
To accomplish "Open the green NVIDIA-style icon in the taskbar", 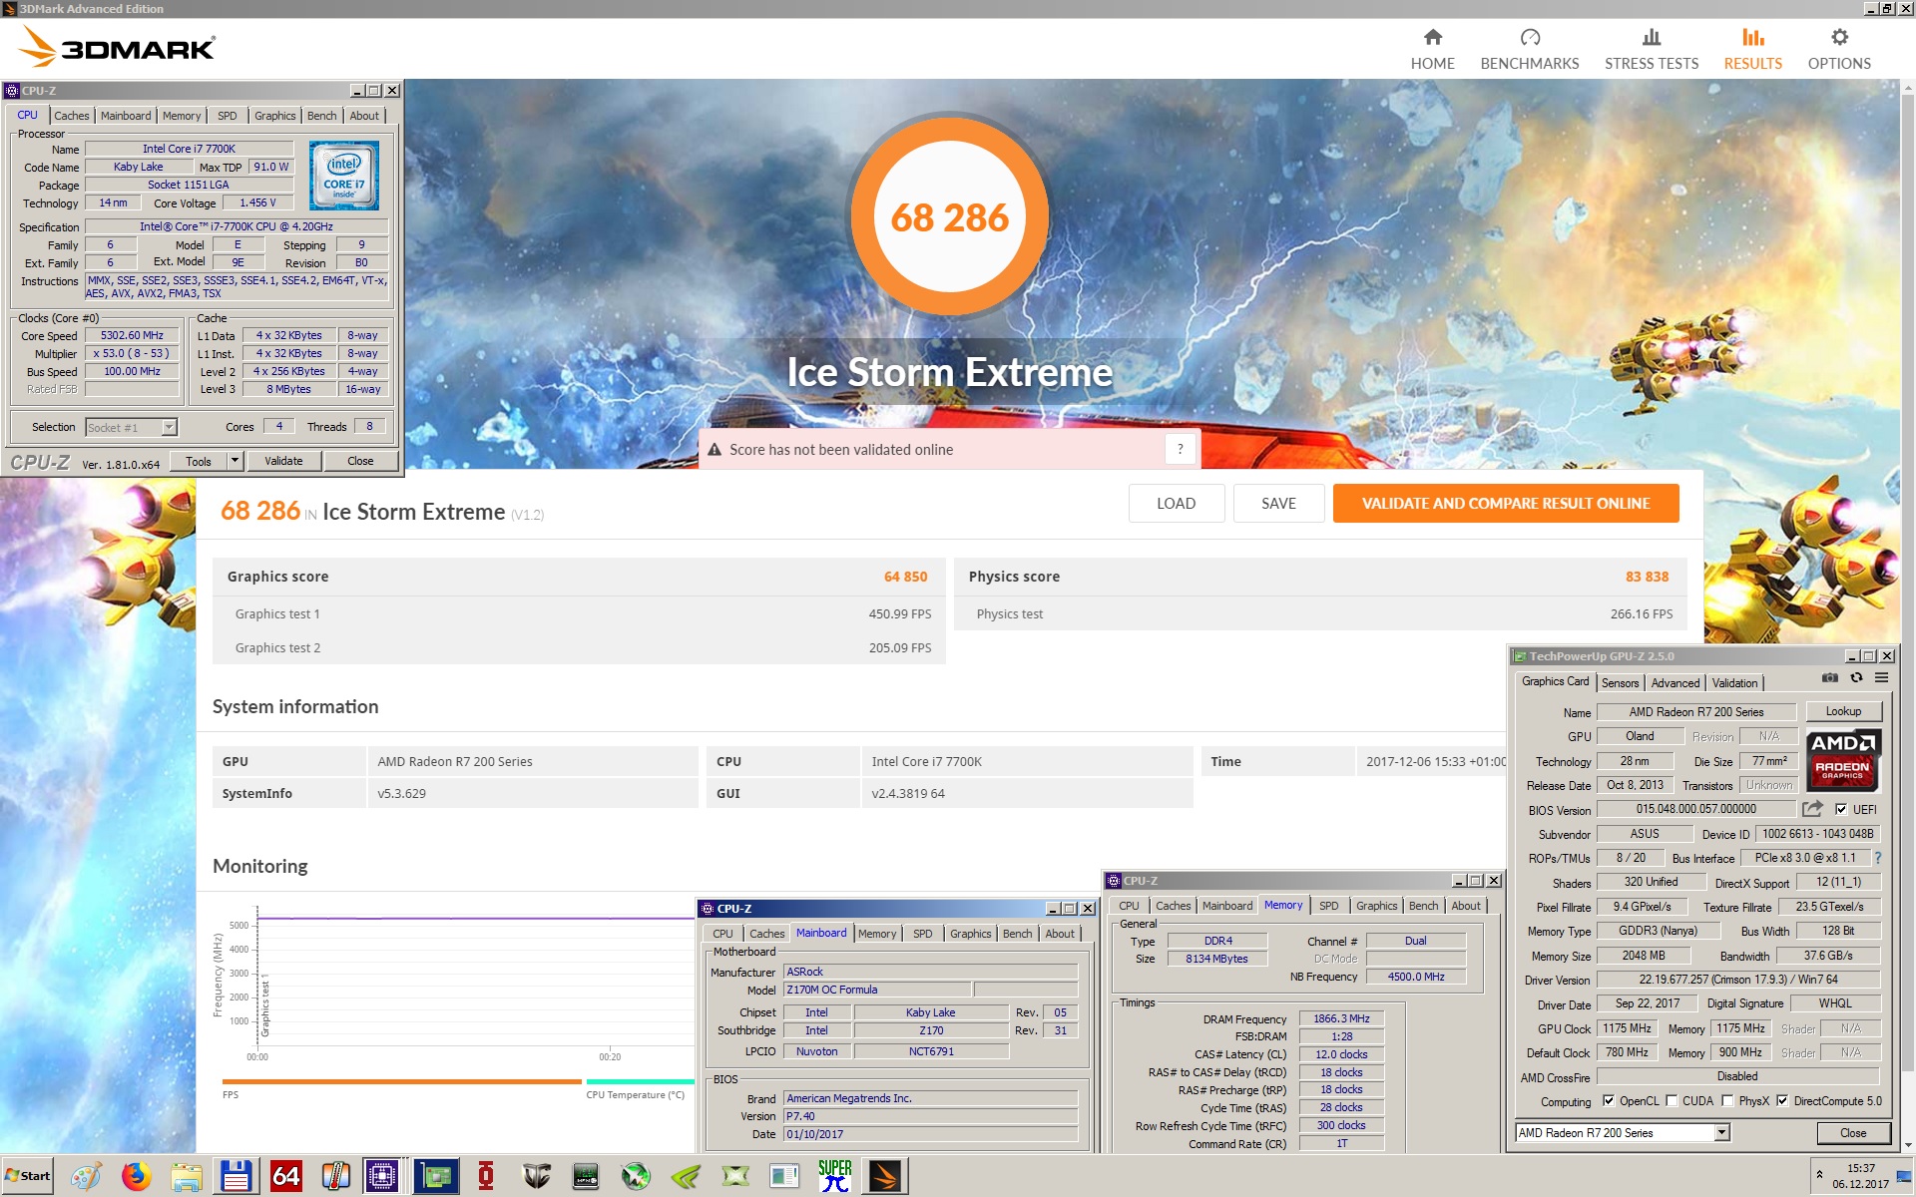I will pyautogui.click(x=685, y=1176).
